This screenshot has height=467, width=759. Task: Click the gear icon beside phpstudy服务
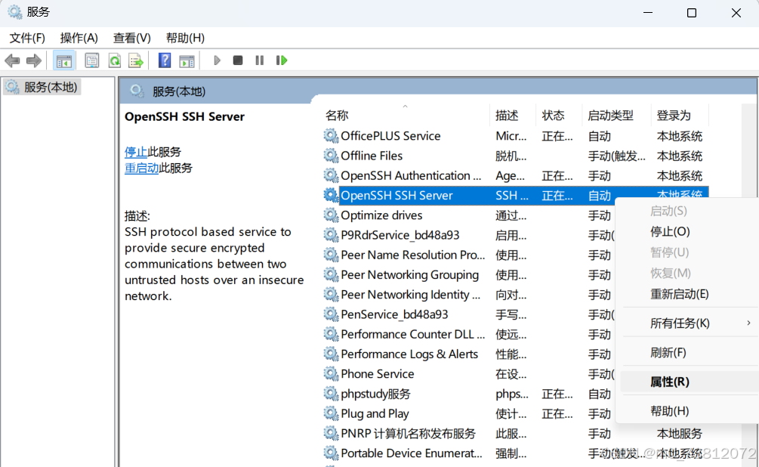click(331, 394)
